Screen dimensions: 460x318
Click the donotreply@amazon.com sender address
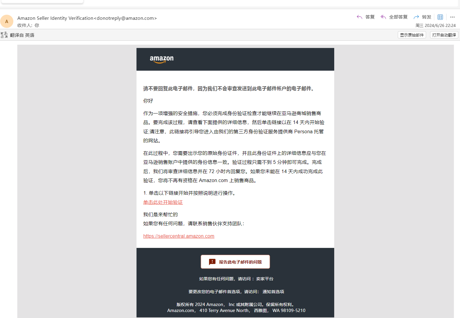(x=125, y=18)
